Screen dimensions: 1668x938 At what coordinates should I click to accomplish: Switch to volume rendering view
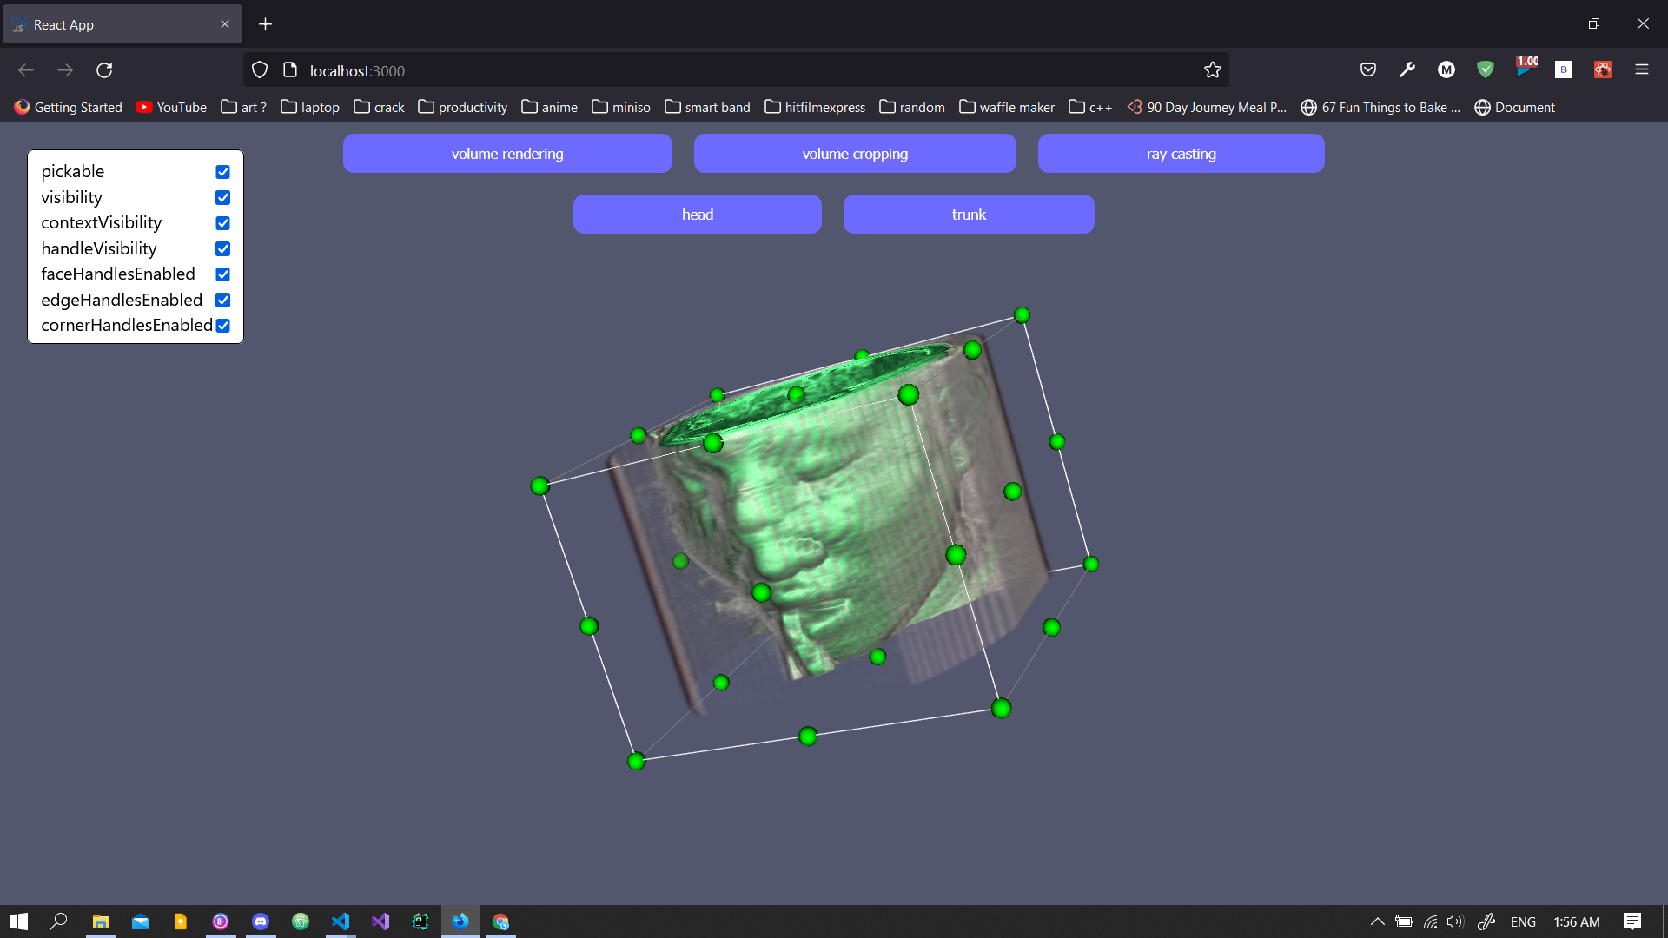(507, 154)
